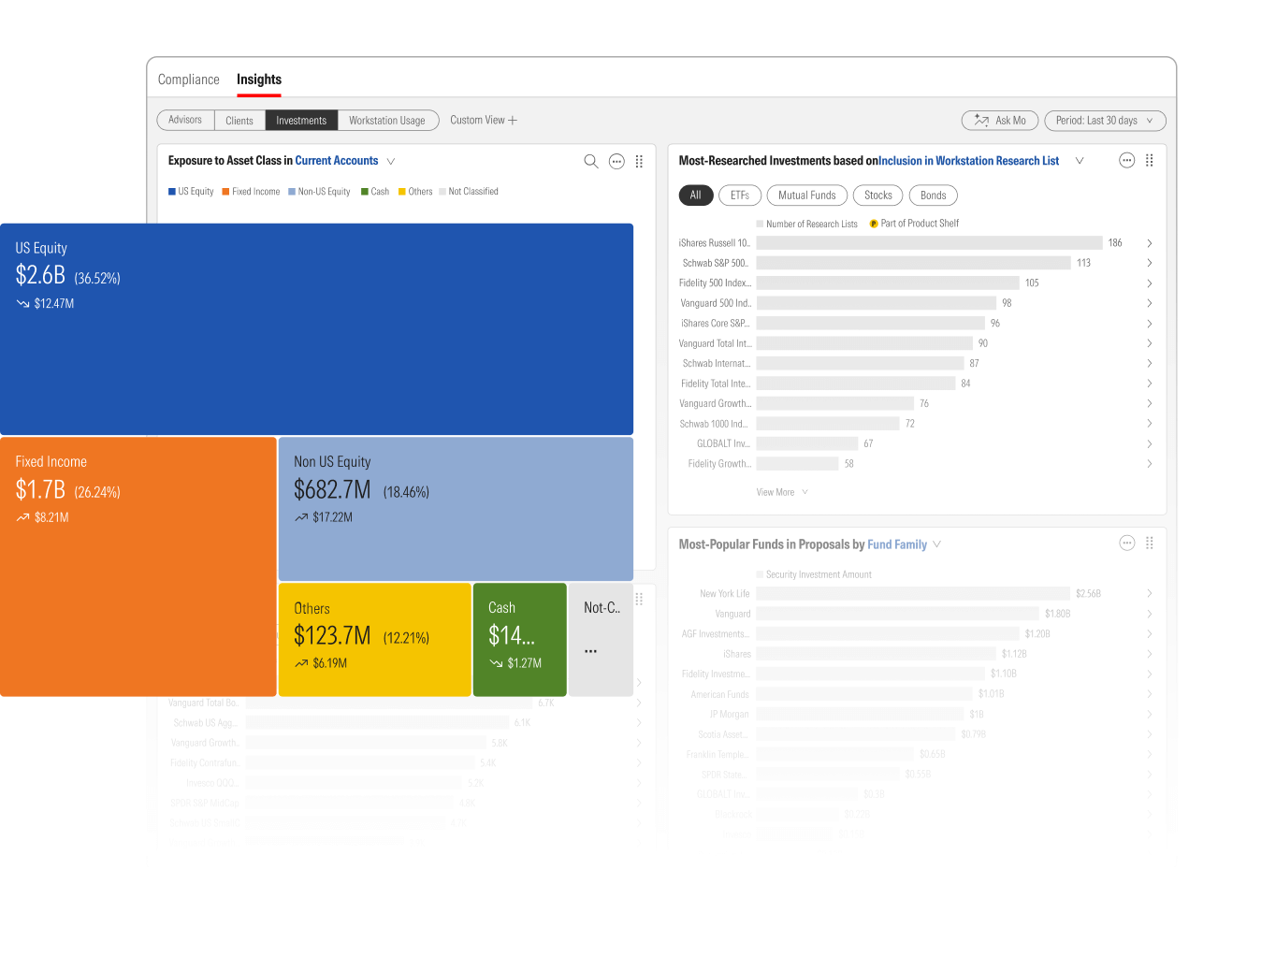The height and width of the screenshot is (957, 1276).
Task: Click the Ask Mo button
Action: (x=1000, y=121)
